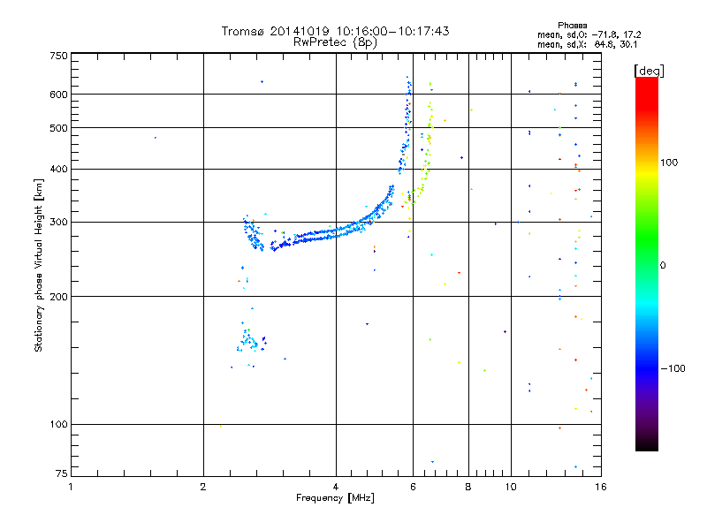Click the x-axis tick label '4'
Image resolution: width=707 pixels, height=530 pixels.
[x=336, y=487]
